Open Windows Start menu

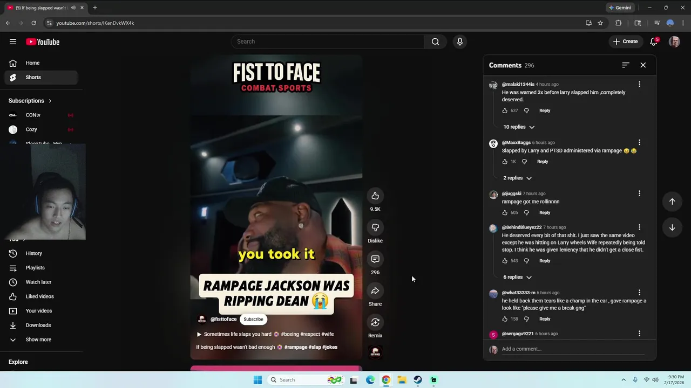tap(258, 380)
